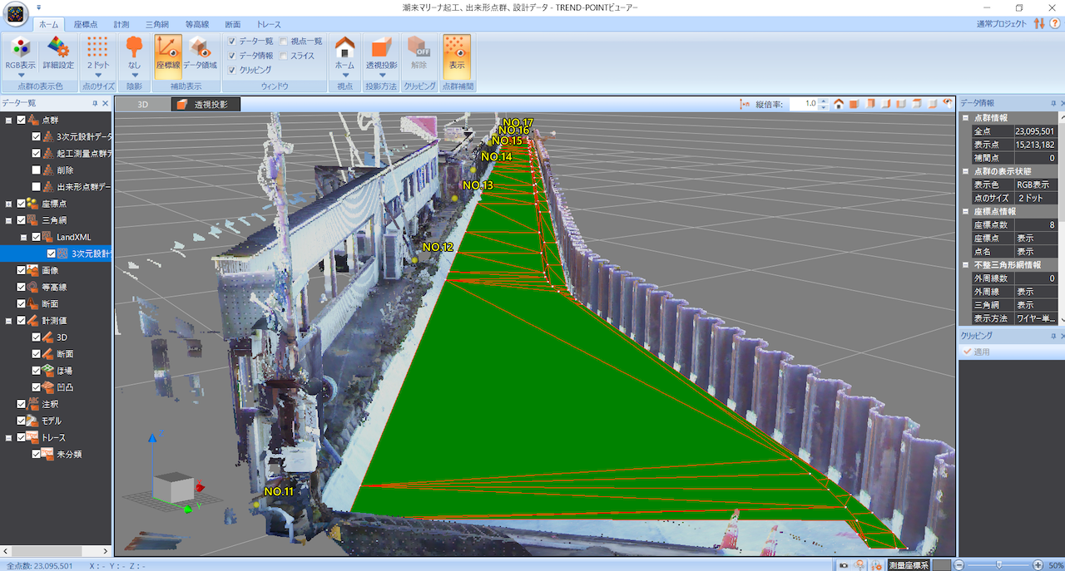Click the camera snapshot icon in status bar
The image size is (1065, 571).
(x=844, y=565)
